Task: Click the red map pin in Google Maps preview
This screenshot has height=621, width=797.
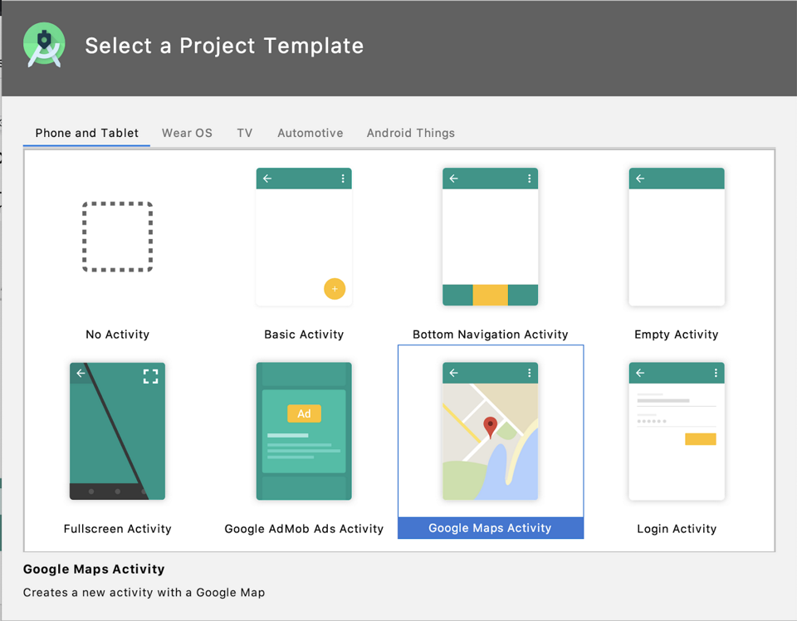Action: point(490,428)
